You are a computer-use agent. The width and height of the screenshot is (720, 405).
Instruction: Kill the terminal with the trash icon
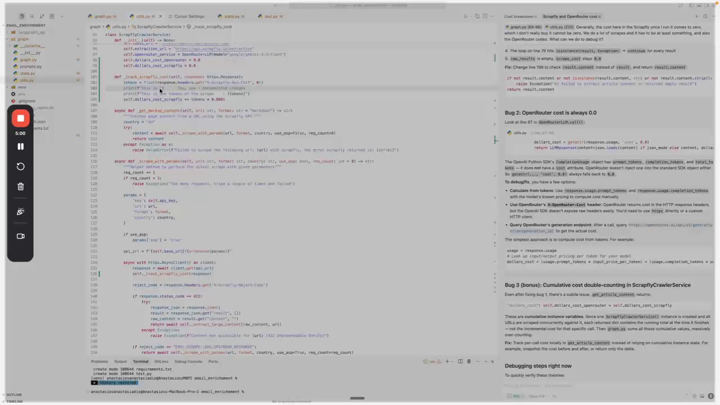[x=469, y=361]
